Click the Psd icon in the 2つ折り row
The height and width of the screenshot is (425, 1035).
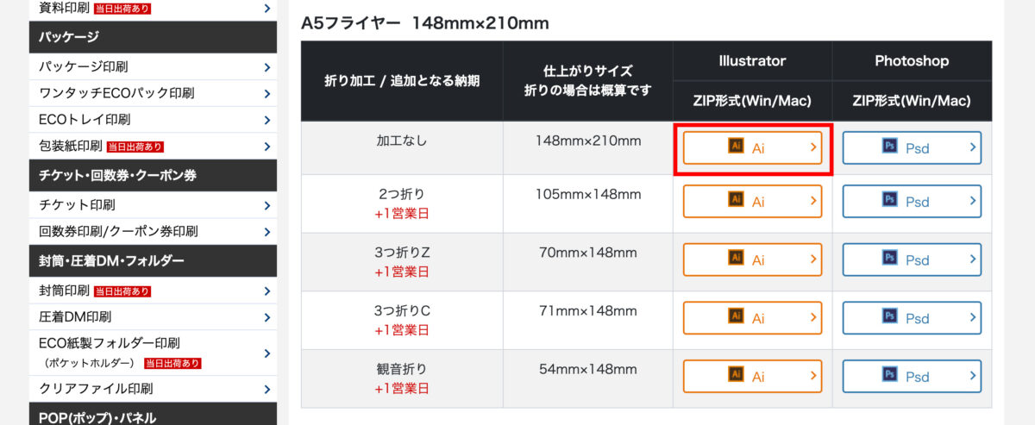(889, 200)
